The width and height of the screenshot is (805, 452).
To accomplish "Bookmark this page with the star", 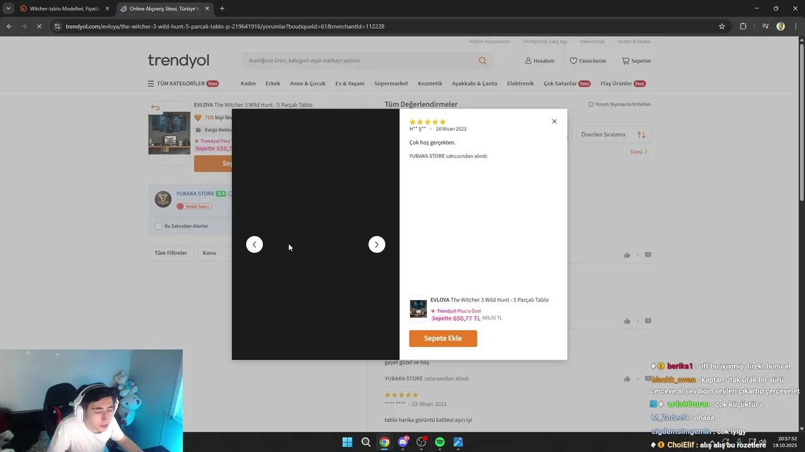I will 722,26.
